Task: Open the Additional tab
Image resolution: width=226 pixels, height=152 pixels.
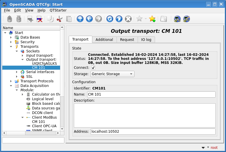Action: [x=104, y=40]
